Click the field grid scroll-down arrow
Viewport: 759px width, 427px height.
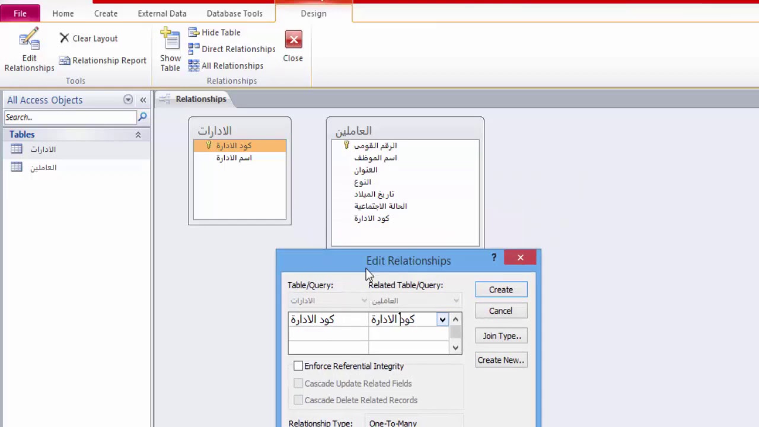[x=455, y=348]
